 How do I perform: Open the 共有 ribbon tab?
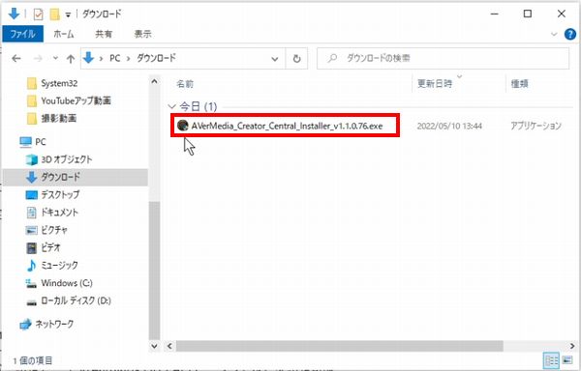pos(104,34)
